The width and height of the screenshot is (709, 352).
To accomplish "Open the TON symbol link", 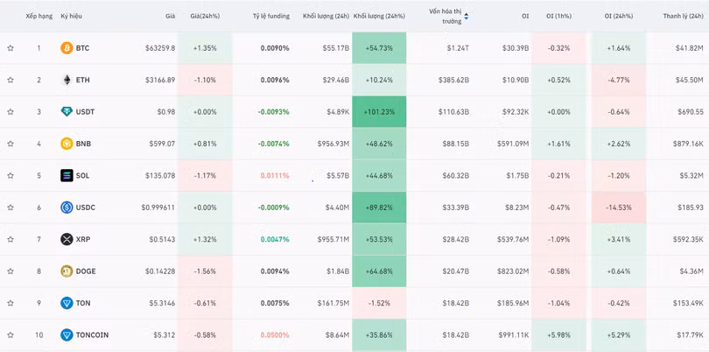I will coord(82,303).
